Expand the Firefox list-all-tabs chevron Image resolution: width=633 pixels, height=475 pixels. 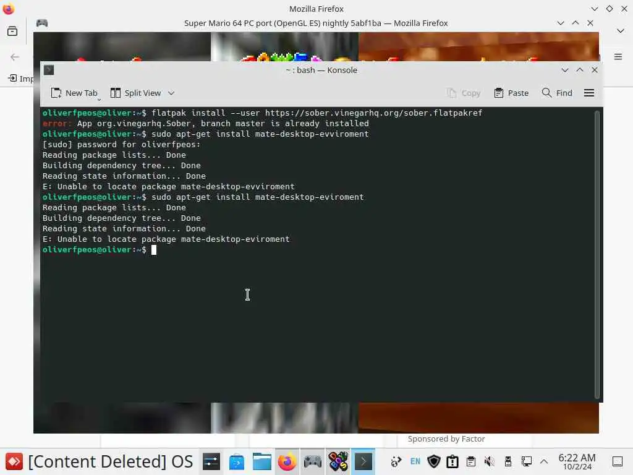(621, 31)
